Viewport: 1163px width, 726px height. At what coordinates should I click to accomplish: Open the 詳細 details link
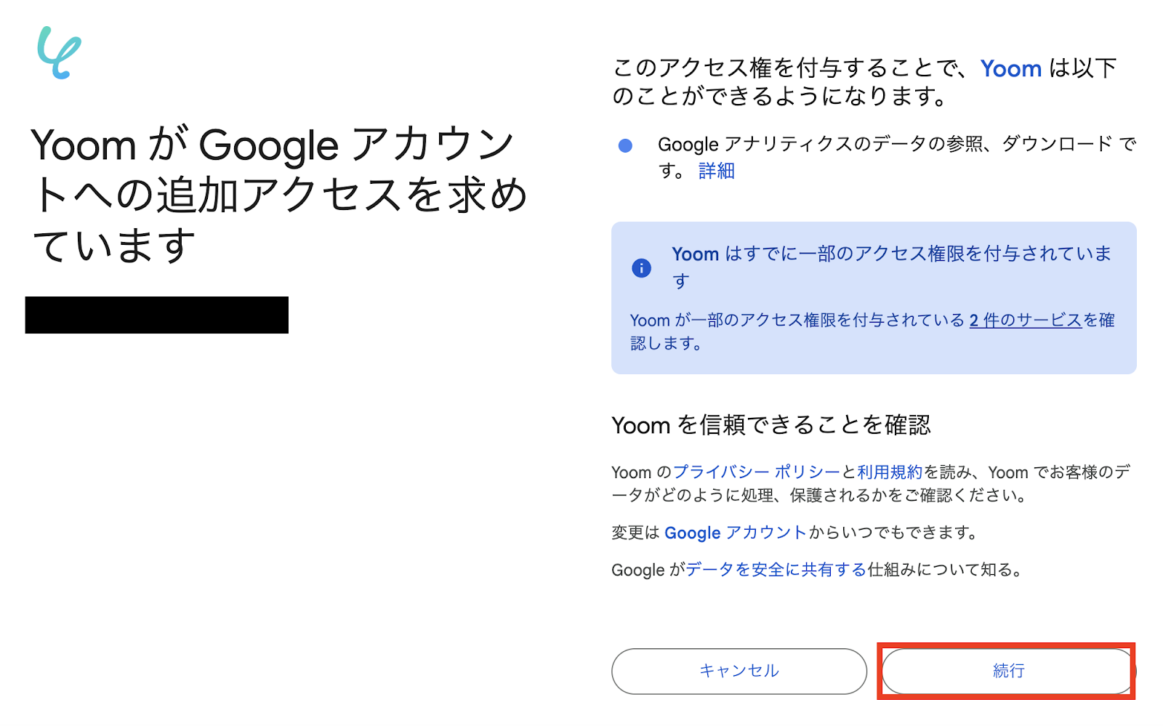pyautogui.click(x=716, y=171)
